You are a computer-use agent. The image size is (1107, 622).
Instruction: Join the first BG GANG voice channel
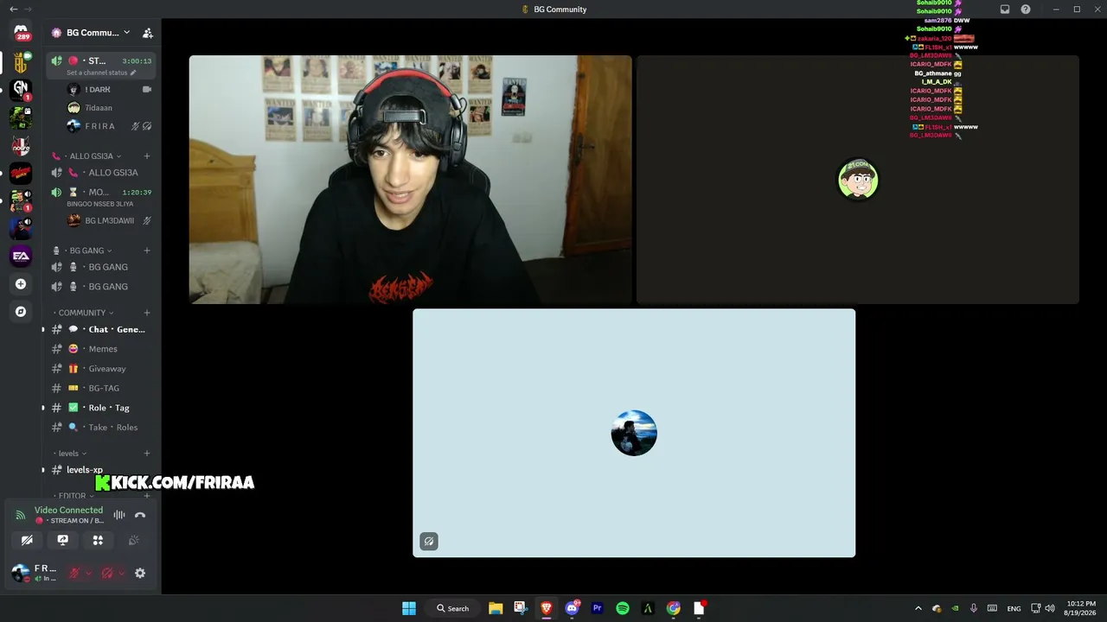(x=101, y=267)
